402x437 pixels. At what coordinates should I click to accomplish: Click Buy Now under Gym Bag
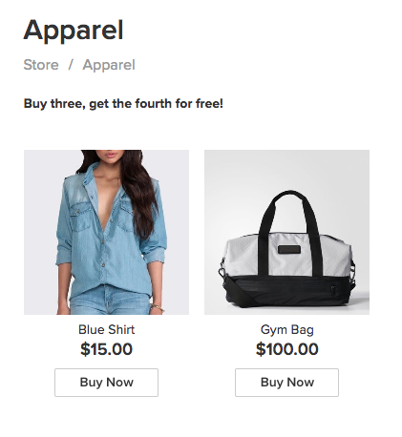tap(286, 383)
